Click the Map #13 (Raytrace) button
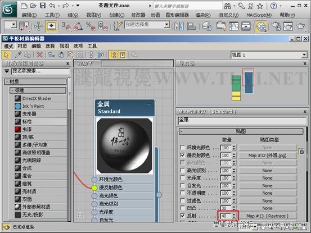Image resolution: width=311 pixels, height=233 pixels. tap(267, 216)
